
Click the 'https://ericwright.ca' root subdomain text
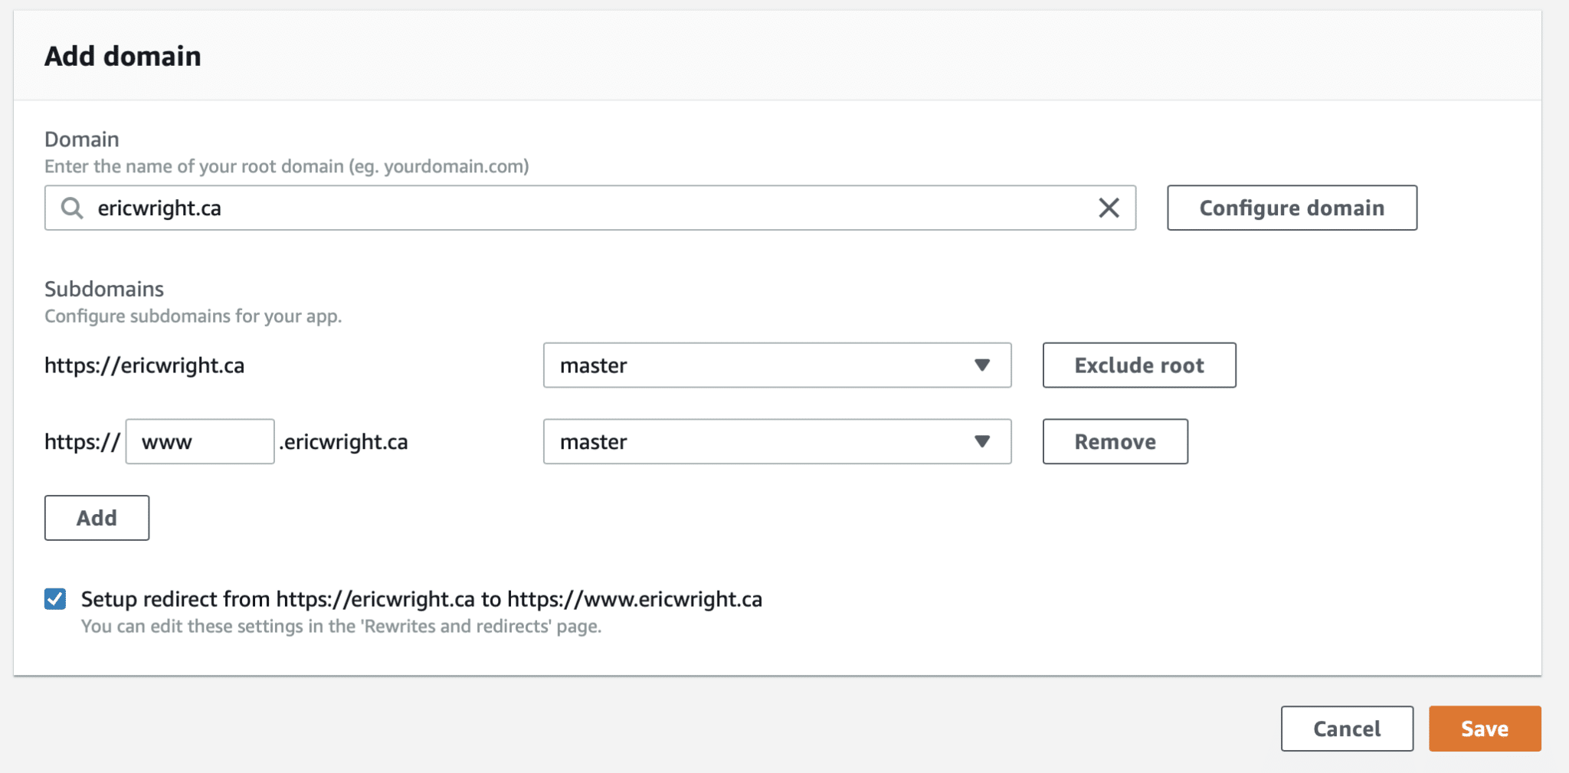[x=145, y=365]
